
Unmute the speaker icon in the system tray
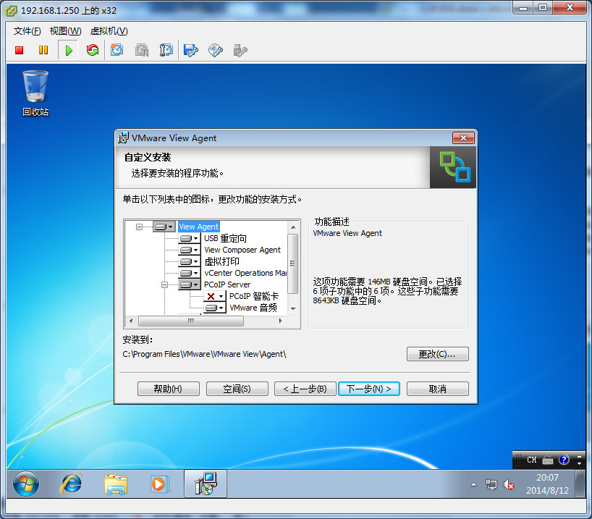click(509, 485)
